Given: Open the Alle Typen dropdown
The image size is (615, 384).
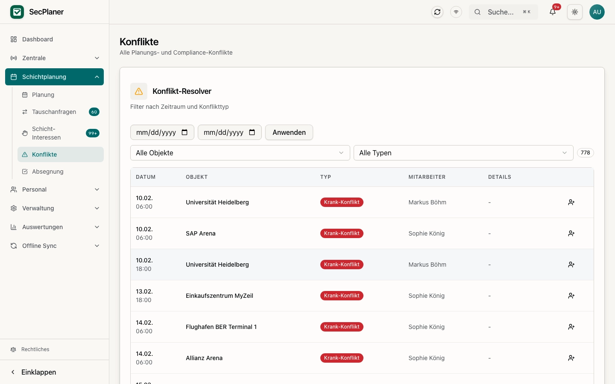Looking at the screenshot, I should [x=463, y=153].
